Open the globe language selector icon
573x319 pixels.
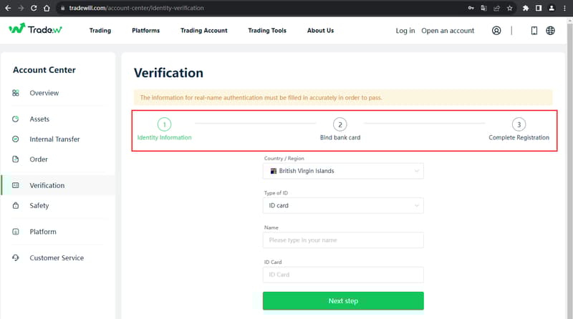click(550, 31)
